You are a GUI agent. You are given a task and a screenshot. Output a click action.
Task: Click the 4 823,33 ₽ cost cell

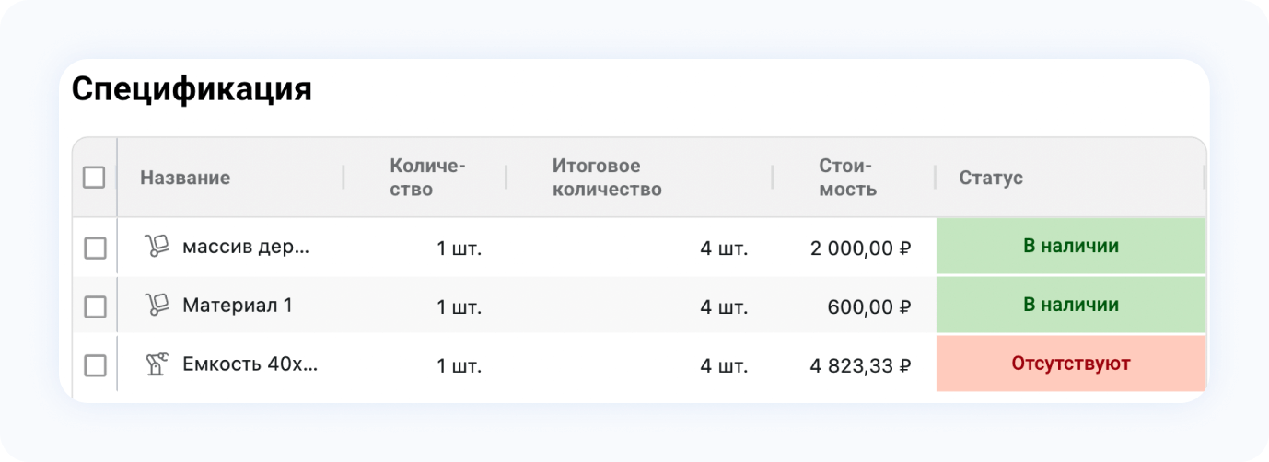pos(860,365)
